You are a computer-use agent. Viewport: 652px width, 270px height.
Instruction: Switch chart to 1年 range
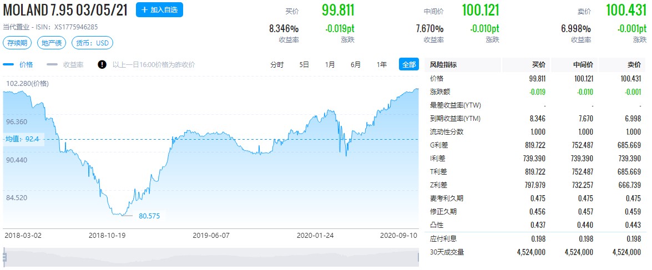coord(381,64)
